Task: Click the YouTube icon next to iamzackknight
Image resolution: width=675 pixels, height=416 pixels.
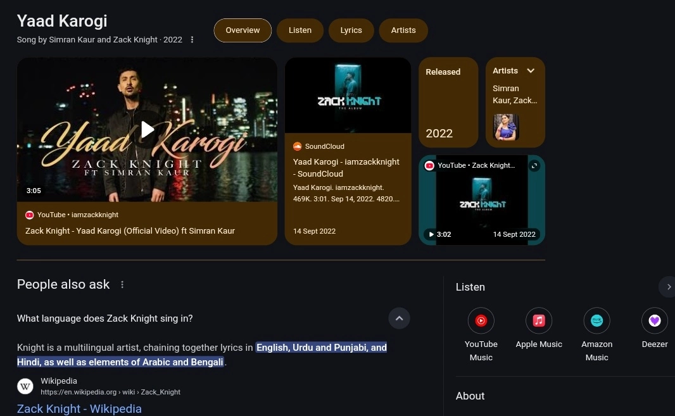Action: 29,215
